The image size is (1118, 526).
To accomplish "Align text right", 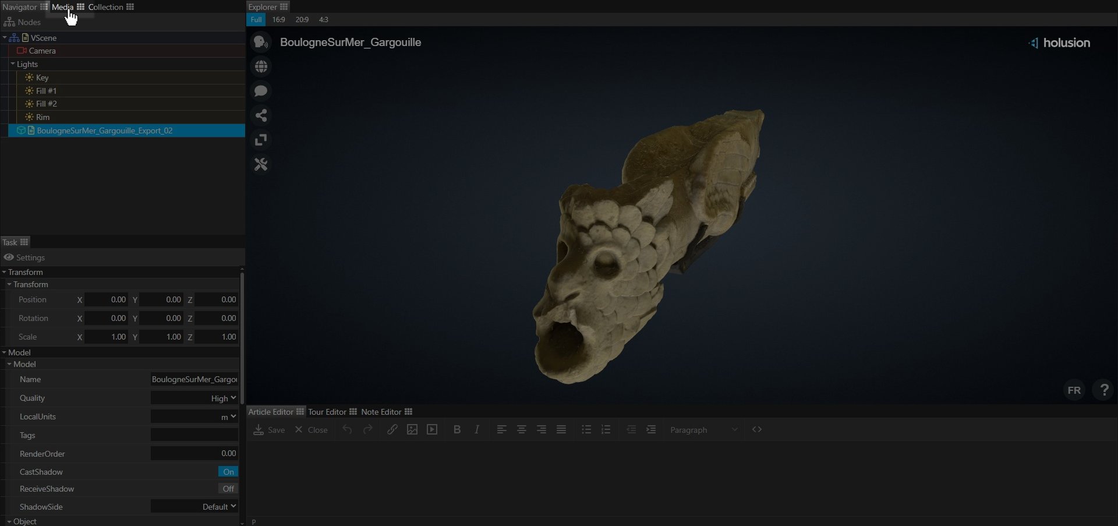I will point(542,429).
